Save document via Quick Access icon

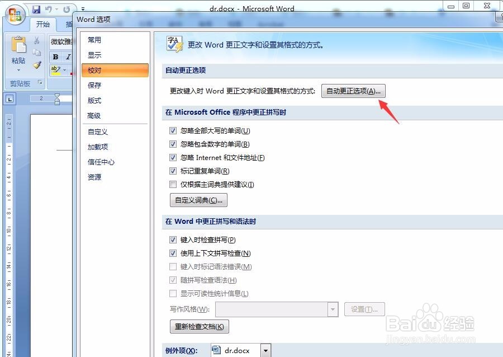point(36,10)
